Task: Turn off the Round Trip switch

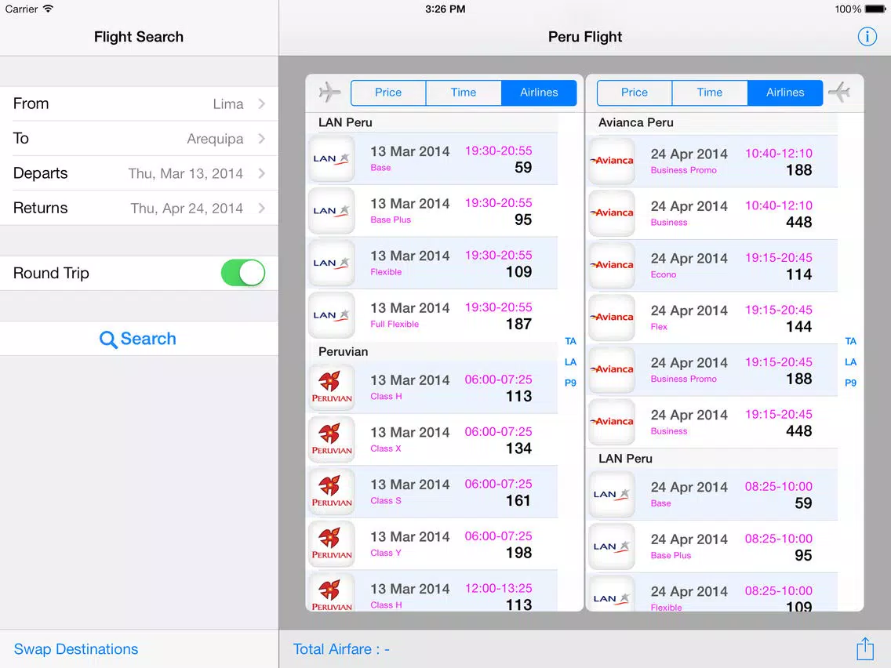Action: [x=242, y=273]
